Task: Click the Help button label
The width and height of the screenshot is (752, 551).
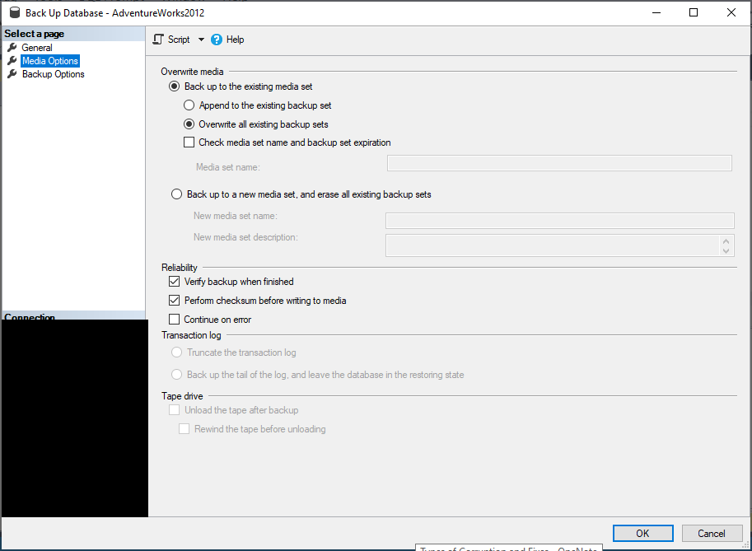Action: click(x=235, y=40)
